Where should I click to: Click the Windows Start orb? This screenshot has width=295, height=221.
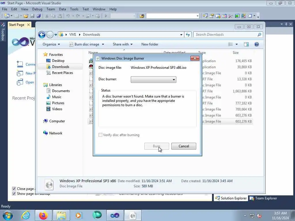point(8,215)
